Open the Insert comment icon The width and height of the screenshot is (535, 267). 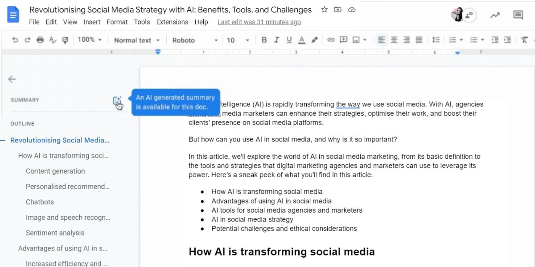[x=344, y=40]
